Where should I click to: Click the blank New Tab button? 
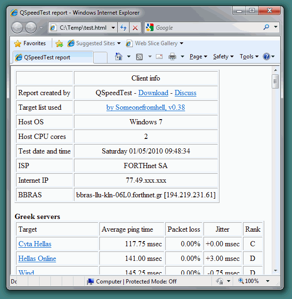point(100,57)
